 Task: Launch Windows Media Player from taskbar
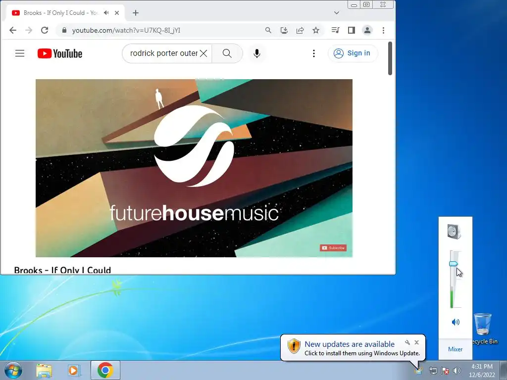[x=74, y=370]
